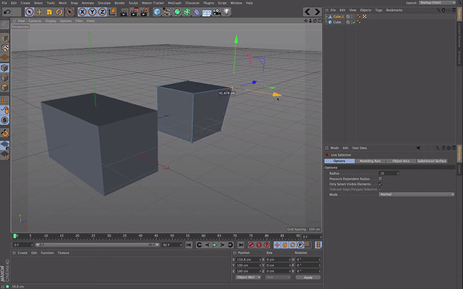
Task: Click the Undo arrow icon
Action: pos(7,12)
